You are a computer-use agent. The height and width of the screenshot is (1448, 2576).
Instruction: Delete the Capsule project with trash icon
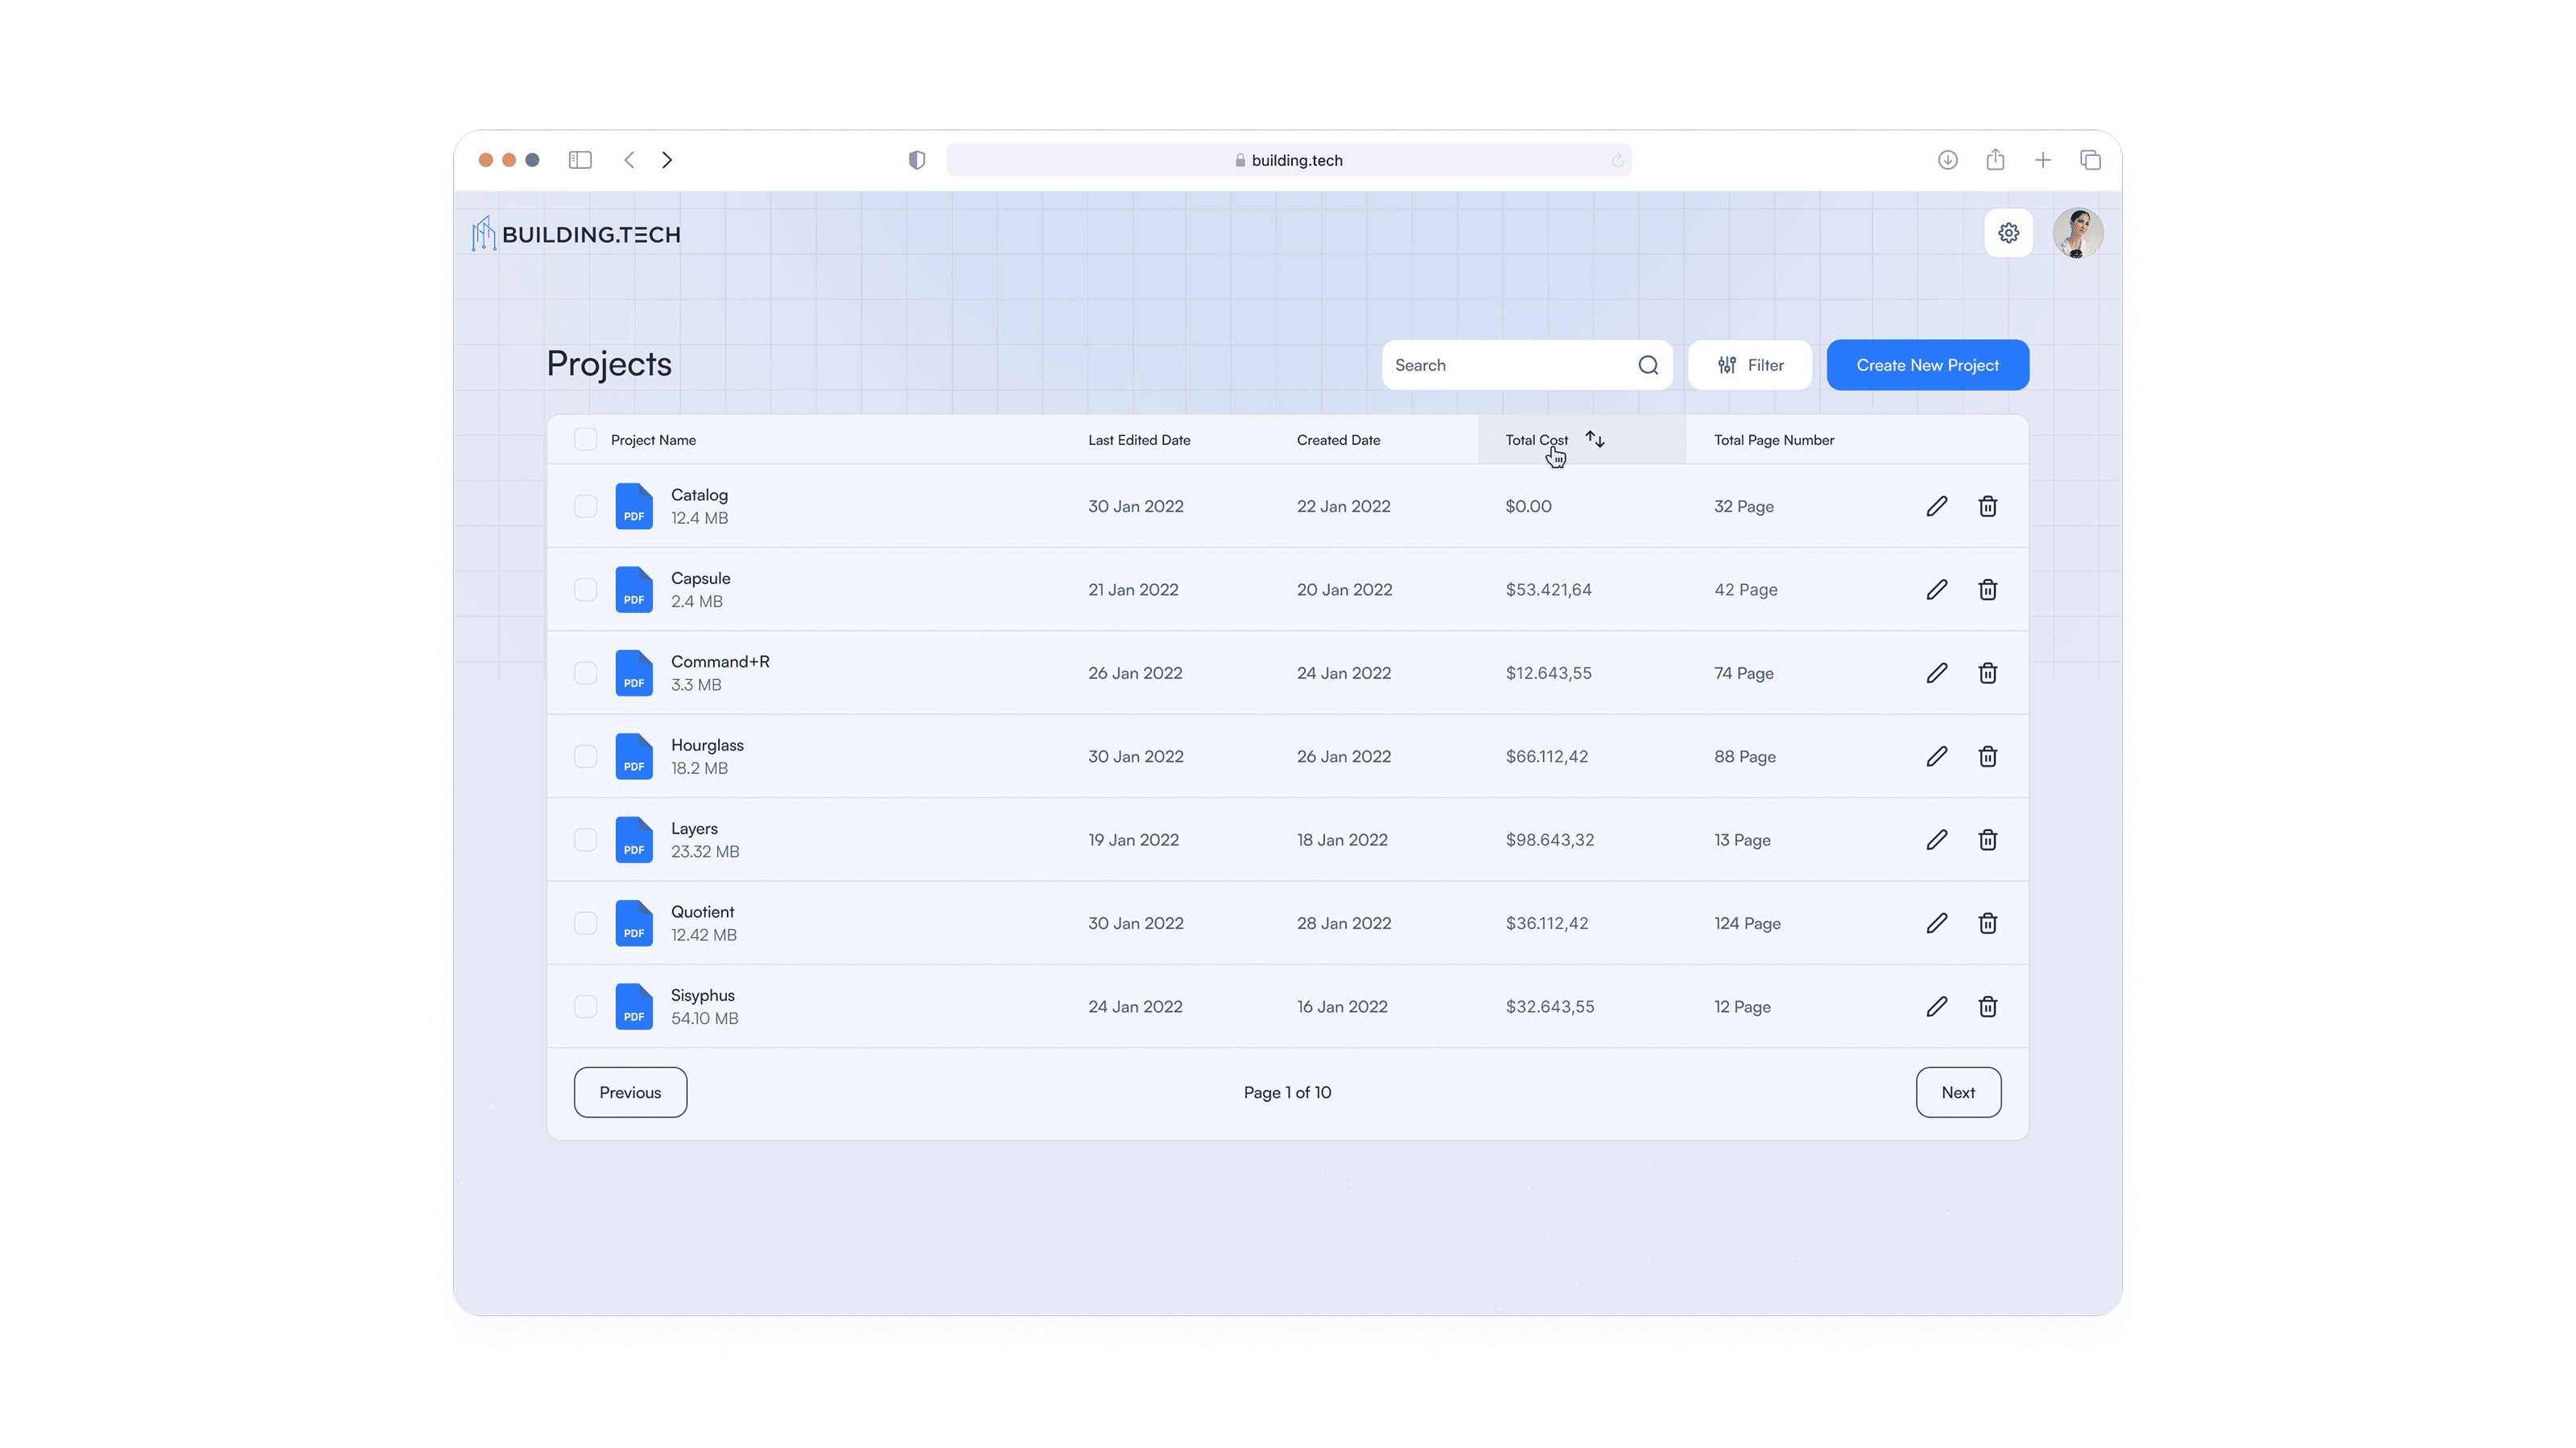1987,590
